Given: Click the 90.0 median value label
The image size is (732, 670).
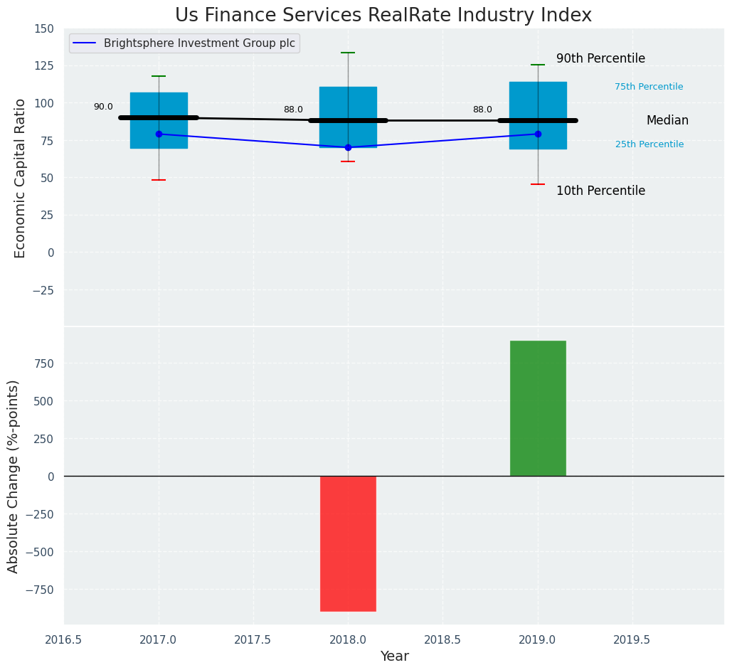Looking at the screenshot, I should [x=103, y=107].
